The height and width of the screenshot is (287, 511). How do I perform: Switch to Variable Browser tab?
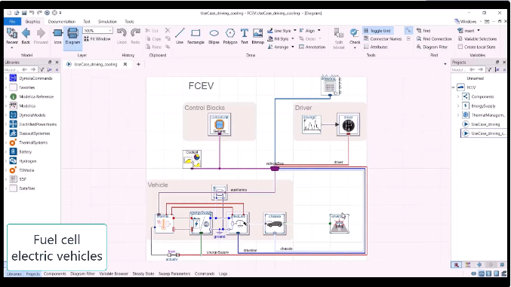(113, 273)
